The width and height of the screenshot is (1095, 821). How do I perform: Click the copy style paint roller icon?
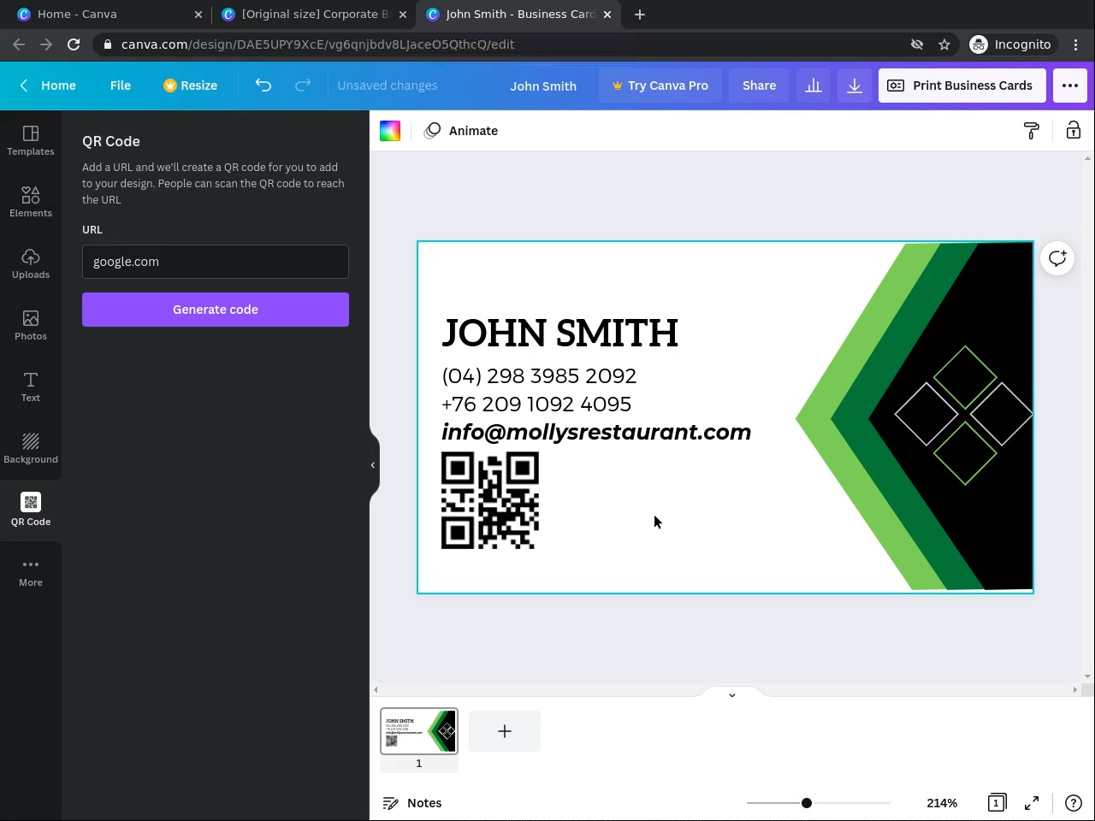point(1032,131)
